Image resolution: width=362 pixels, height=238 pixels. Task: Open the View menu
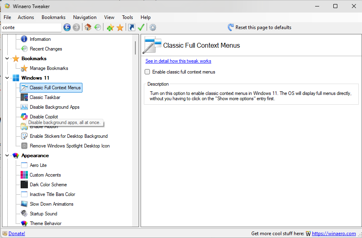109,17
